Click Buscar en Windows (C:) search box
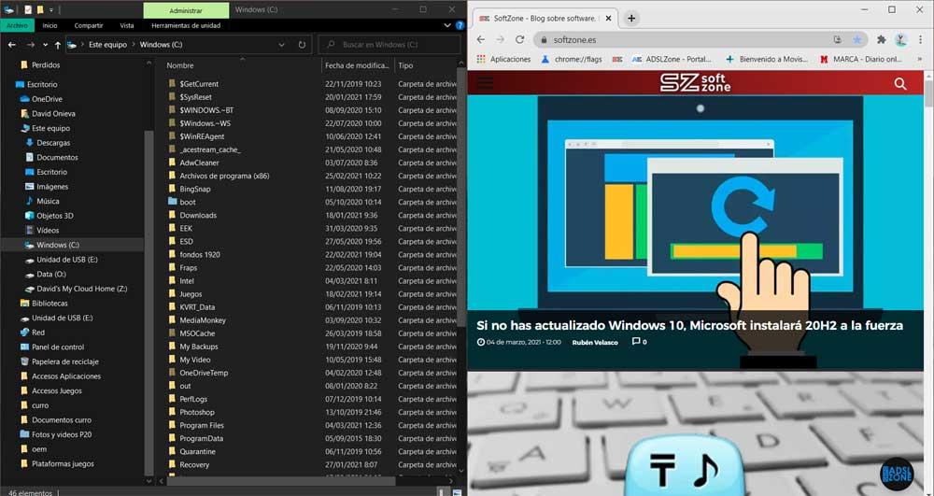This screenshot has height=496, width=934. click(389, 45)
